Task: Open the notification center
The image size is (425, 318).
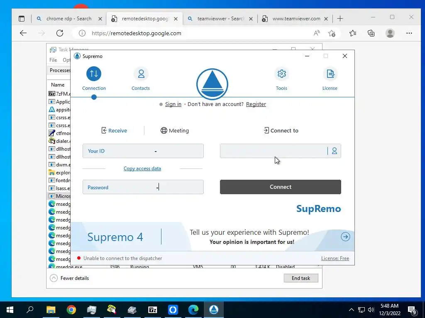Action: [412, 311]
